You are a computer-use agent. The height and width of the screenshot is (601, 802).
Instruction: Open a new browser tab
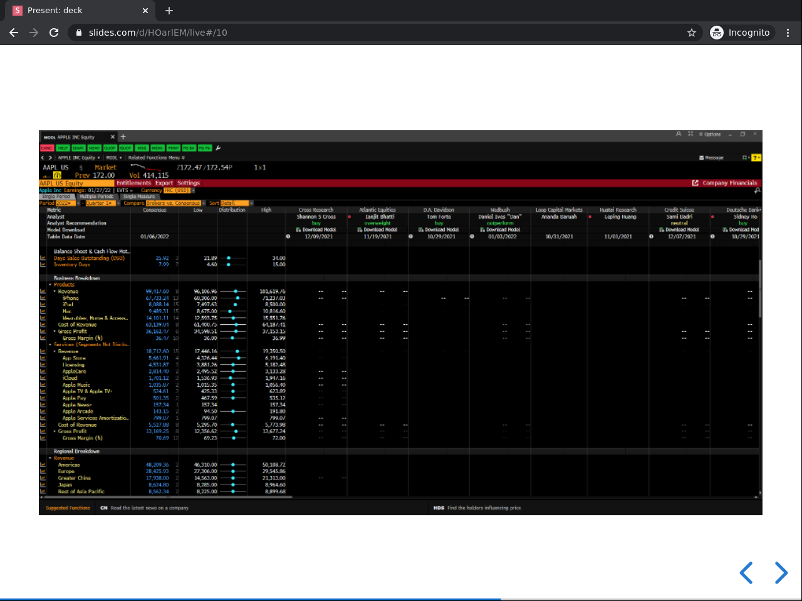(x=169, y=11)
